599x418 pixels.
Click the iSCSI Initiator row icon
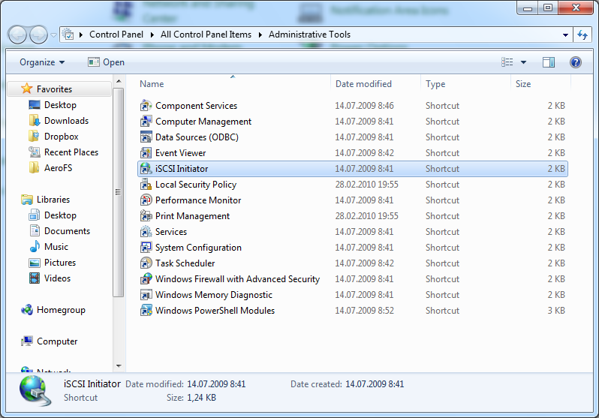pos(146,169)
